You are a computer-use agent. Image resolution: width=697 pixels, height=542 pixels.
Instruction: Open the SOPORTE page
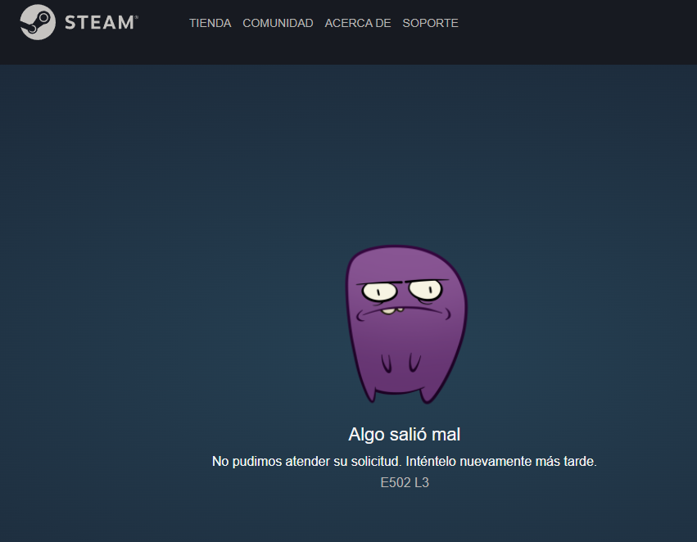click(430, 23)
